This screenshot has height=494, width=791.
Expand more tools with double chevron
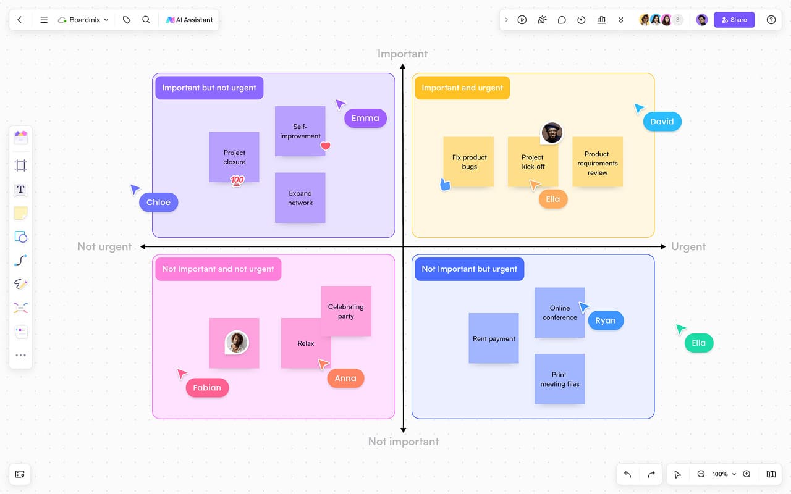(621, 20)
